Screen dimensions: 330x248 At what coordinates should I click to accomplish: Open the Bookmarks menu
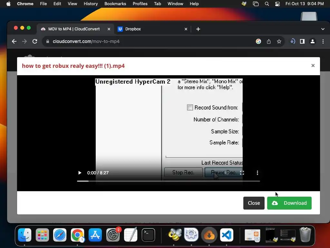pos(115,4)
